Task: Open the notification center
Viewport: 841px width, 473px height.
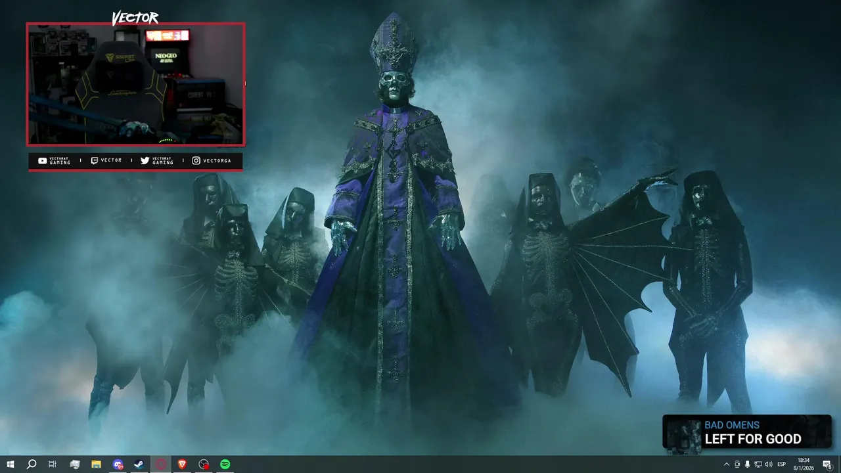Action: (827, 464)
